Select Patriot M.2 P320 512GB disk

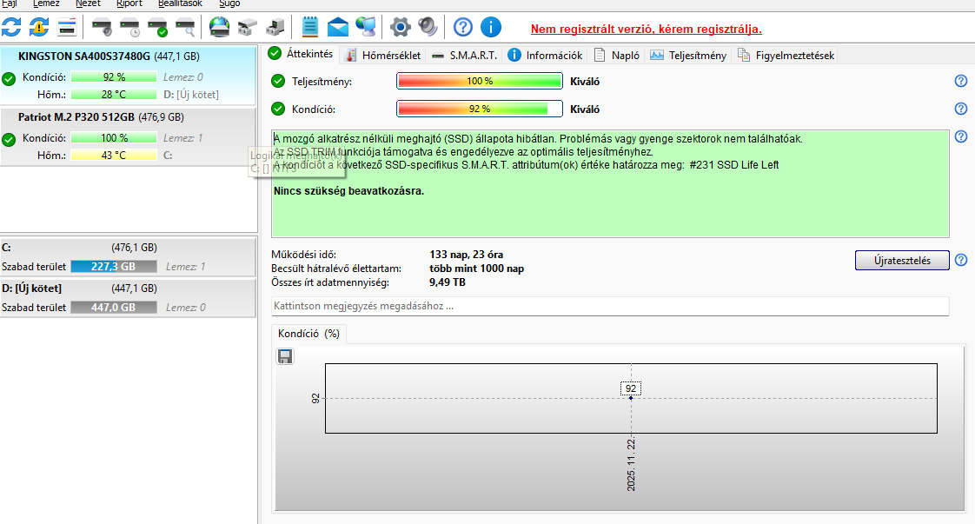tap(128, 136)
